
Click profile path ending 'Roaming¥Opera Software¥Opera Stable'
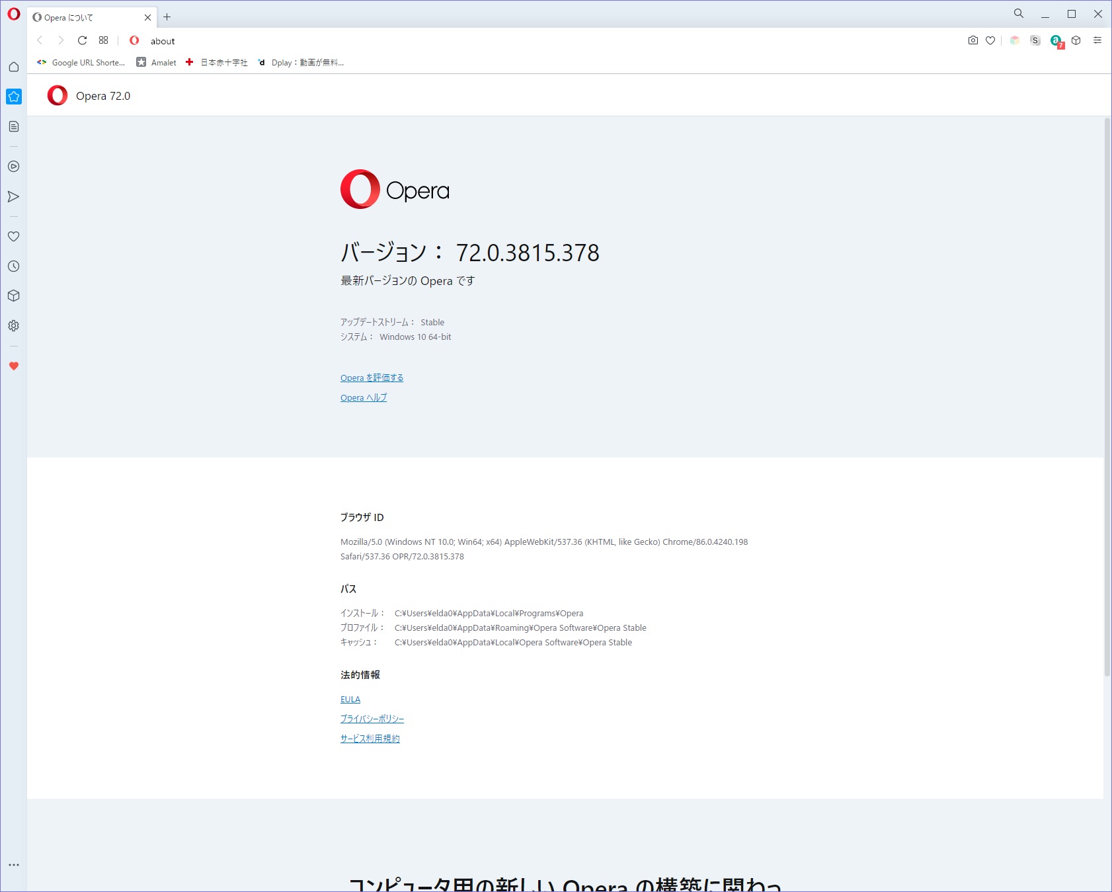[520, 628]
